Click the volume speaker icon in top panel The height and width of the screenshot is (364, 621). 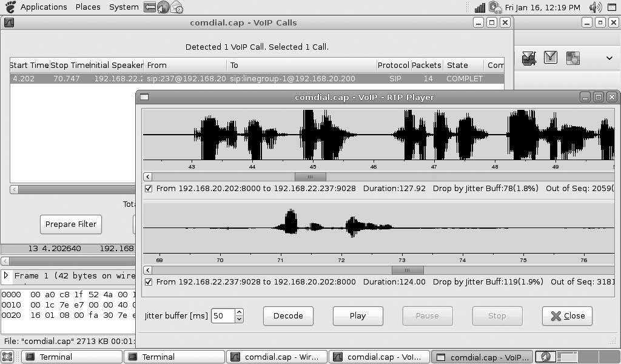(595, 7)
